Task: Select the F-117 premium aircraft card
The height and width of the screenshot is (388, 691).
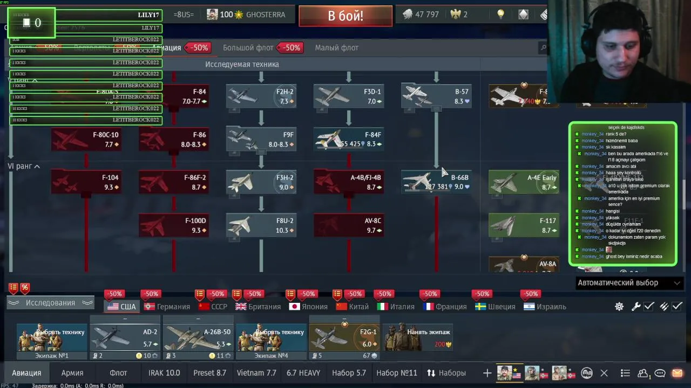Action: (x=524, y=225)
